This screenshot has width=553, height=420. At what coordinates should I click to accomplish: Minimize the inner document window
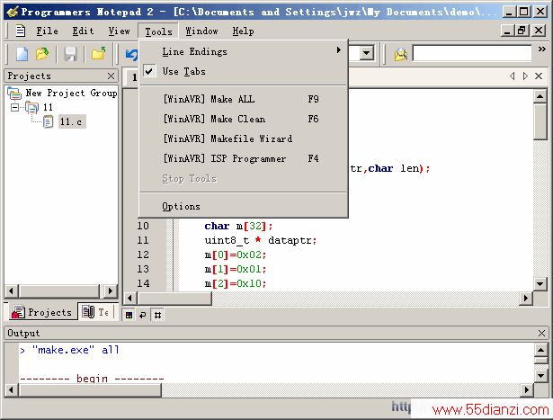pos(507,31)
